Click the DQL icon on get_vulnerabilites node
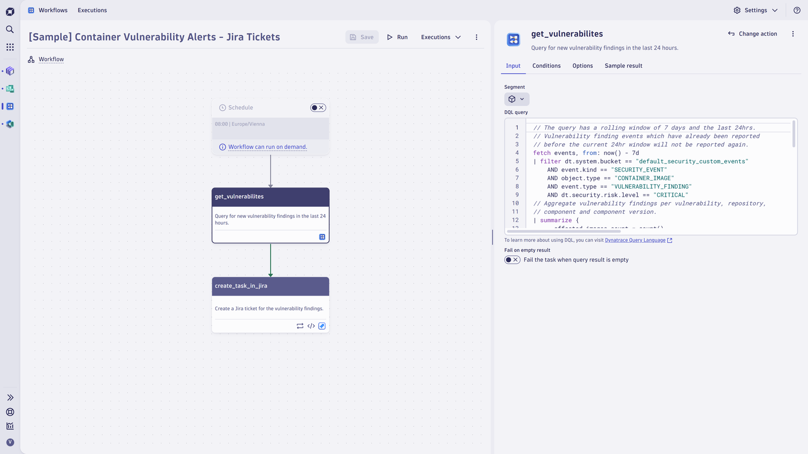 322,237
